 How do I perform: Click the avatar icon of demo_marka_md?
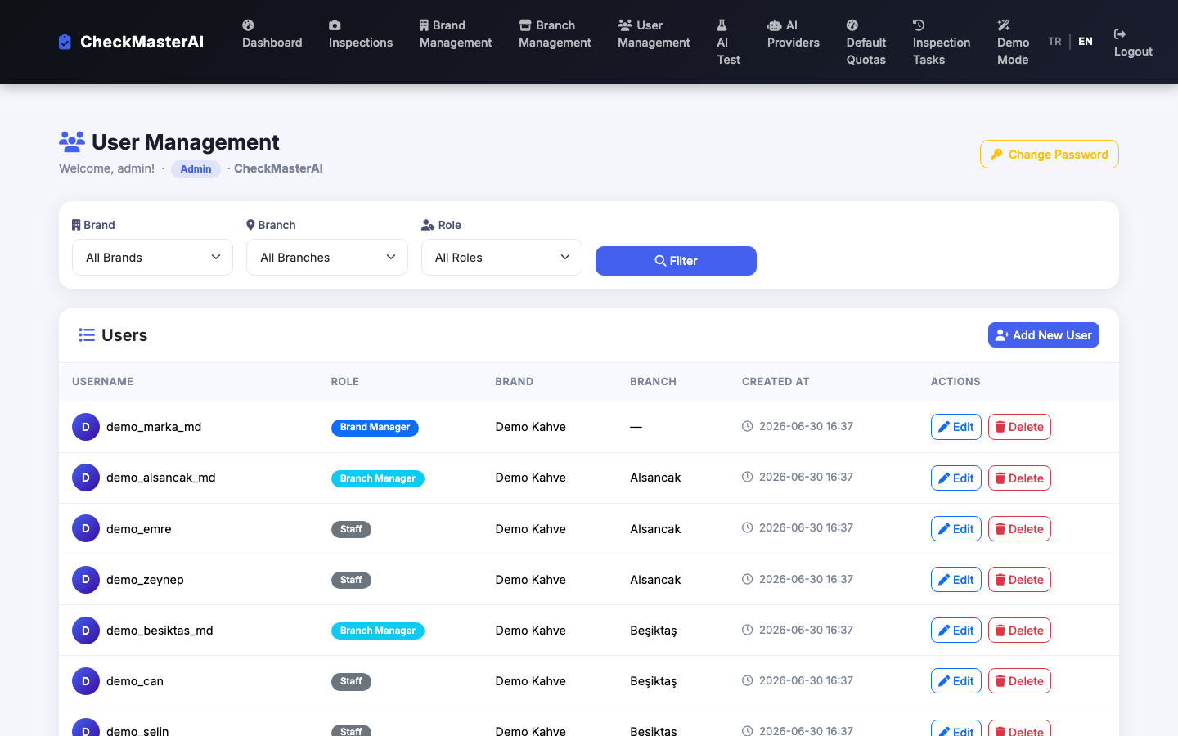point(86,427)
